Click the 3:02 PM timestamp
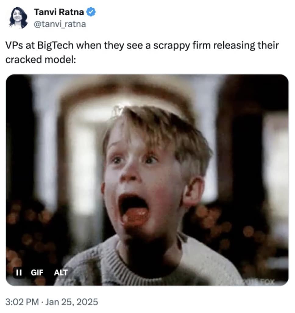The height and width of the screenshot is (313, 295). click(x=22, y=302)
